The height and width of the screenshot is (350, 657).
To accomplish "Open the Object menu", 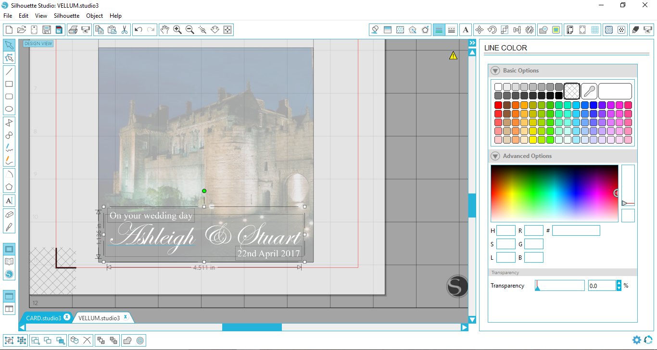I will tap(94, 16).
